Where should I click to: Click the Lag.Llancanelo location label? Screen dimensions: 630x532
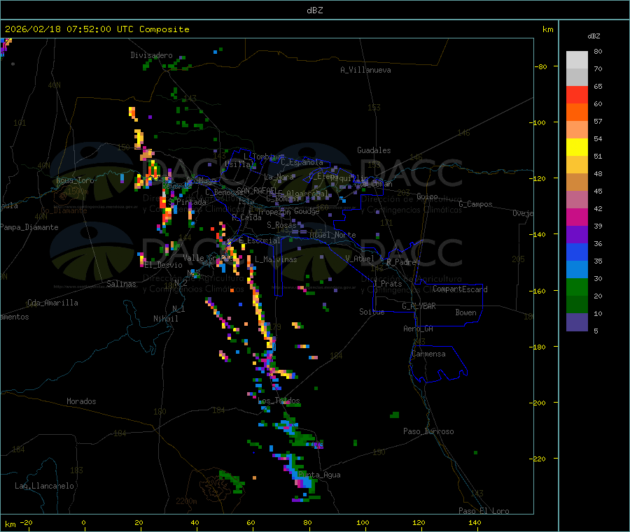45,486
